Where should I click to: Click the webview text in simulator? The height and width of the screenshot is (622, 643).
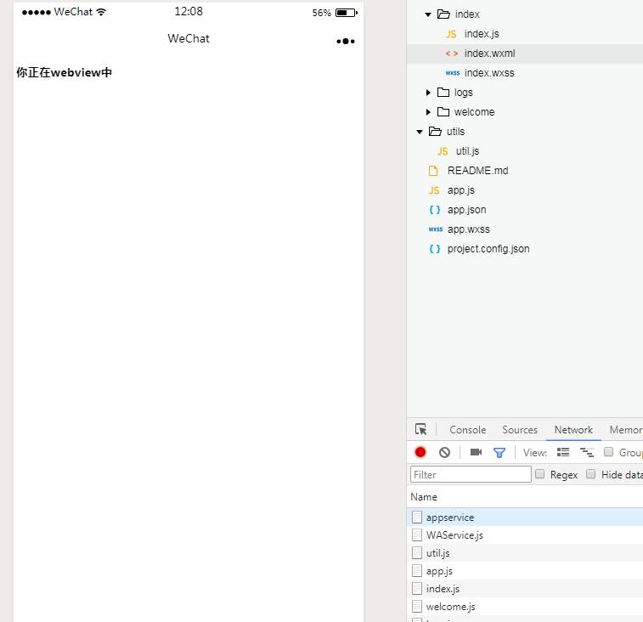65,72
